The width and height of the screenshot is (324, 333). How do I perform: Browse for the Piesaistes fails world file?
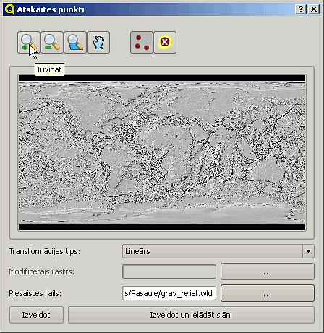[x=268, y=293]
